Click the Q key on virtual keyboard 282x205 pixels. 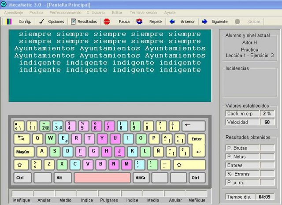click(x=37, y=139)
